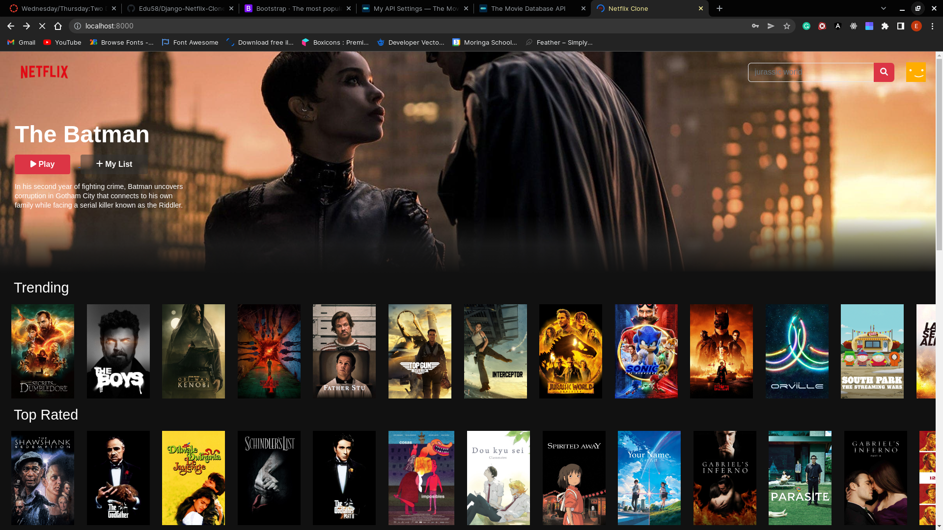The image size is (943, 530).
Task: Switch to The Movie Database API tab
Action: point(528,8)
